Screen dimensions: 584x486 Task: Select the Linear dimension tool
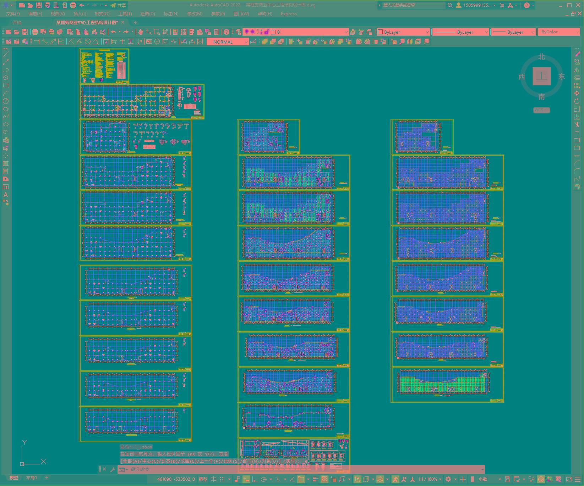pos(37,42)
